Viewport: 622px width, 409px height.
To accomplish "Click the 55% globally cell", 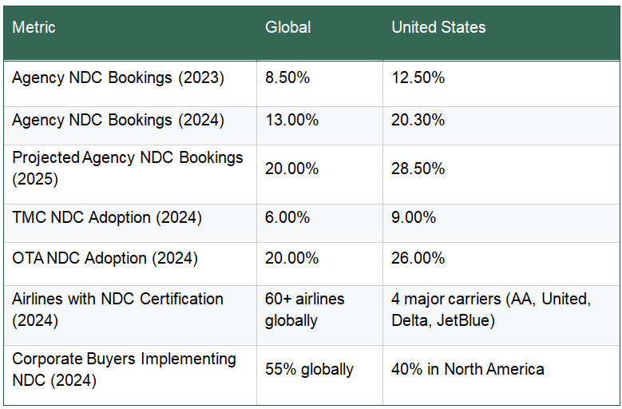I will click(309, 369).
